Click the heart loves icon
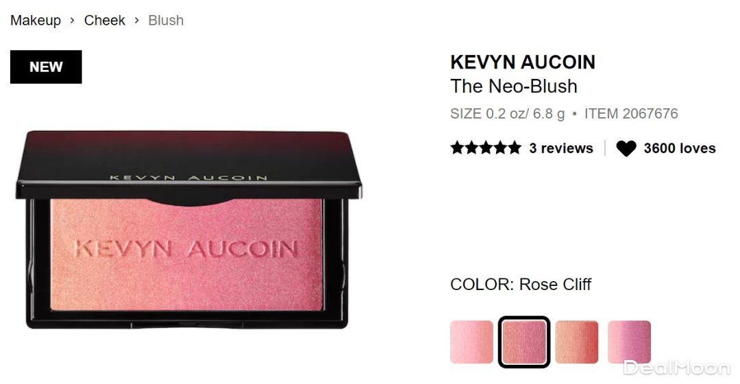Image resolution: width=740 pixels, height=384 pixels. pyautogui.click(x=626, y=148)
